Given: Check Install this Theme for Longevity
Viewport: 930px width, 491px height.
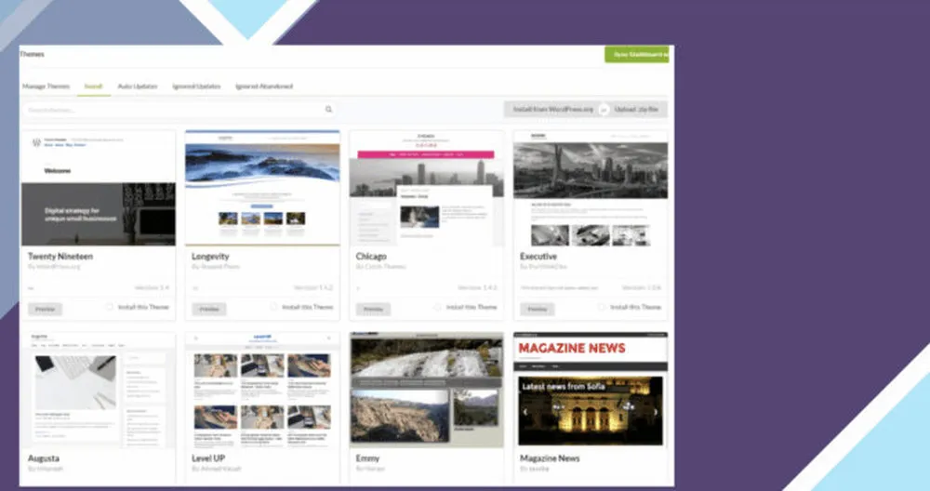Looking at the screenshot, I should pyautogui.click(x=273, y=307).
